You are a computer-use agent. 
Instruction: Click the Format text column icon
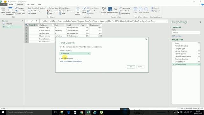click(84, 11)
